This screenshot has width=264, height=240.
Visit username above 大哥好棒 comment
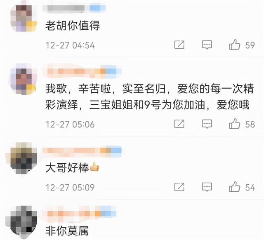point(82,151)
